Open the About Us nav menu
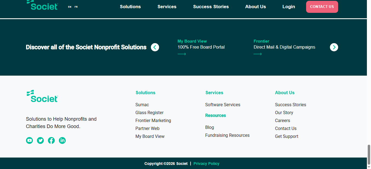Viewport: 371px width, 169px height. click(255, 7)
